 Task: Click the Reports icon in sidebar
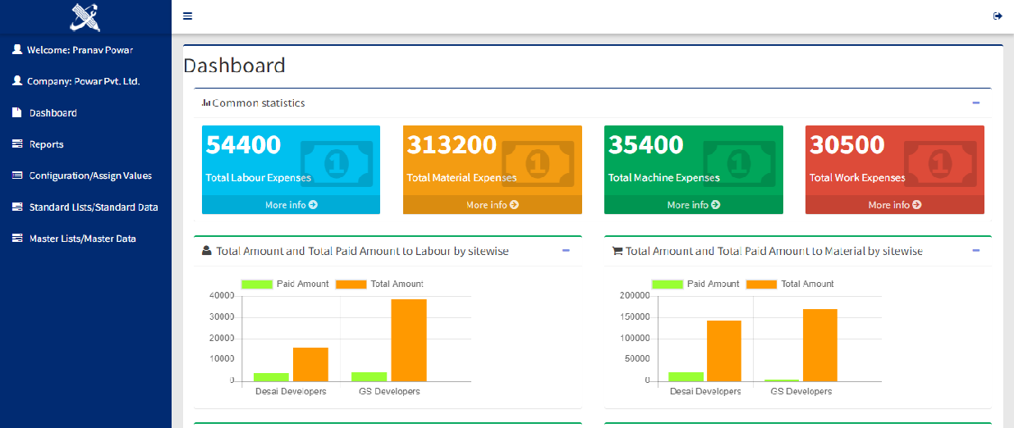(16, 144)
